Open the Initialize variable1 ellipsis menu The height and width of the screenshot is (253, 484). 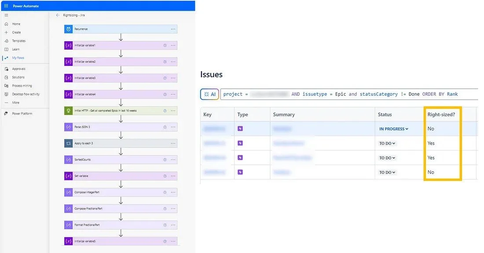tap(173, 45)
